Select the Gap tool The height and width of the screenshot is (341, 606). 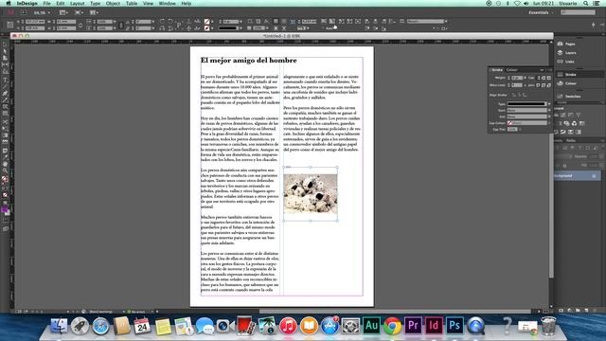5,64
